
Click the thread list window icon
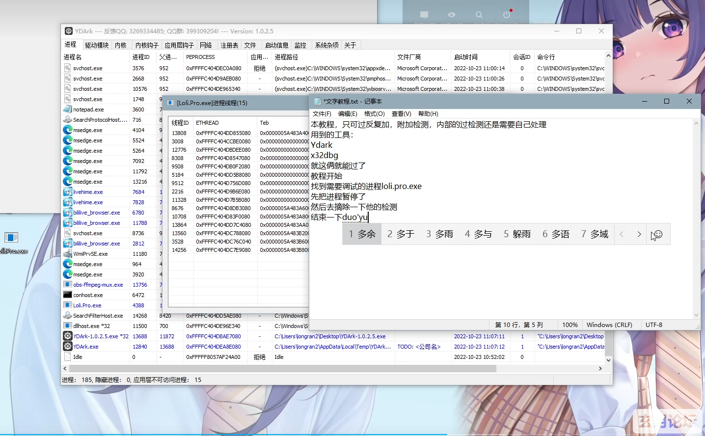[x=171, y=103]
